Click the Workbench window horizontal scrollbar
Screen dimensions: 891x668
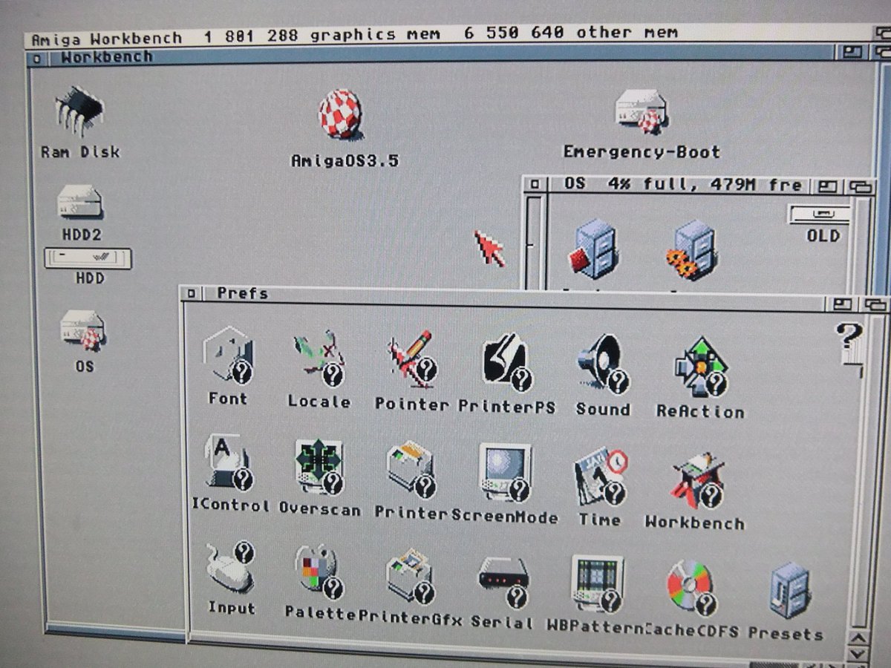point(115,632)
